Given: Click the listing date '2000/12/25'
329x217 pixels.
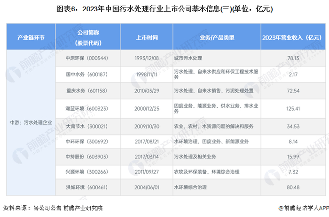Looking at the screenshot, I should 147,109.
